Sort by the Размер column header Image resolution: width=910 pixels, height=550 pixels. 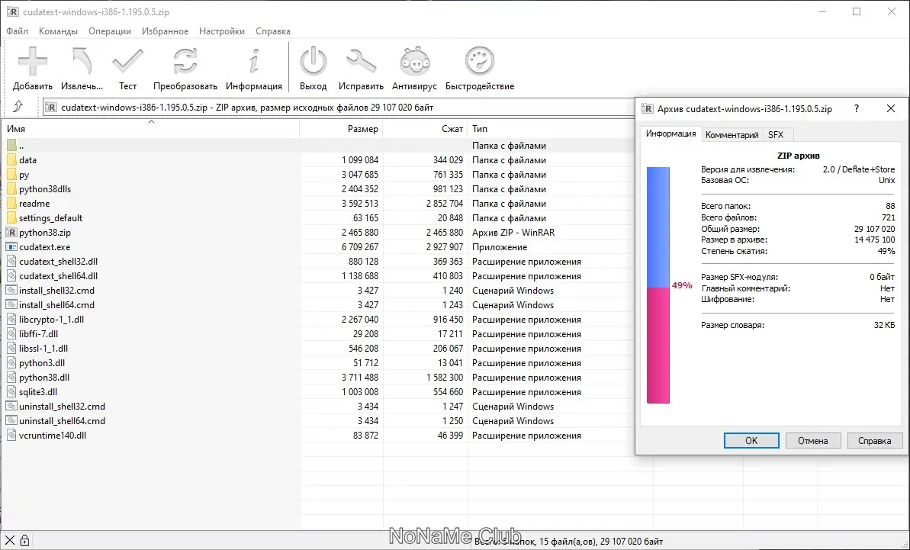pos(341,129)
